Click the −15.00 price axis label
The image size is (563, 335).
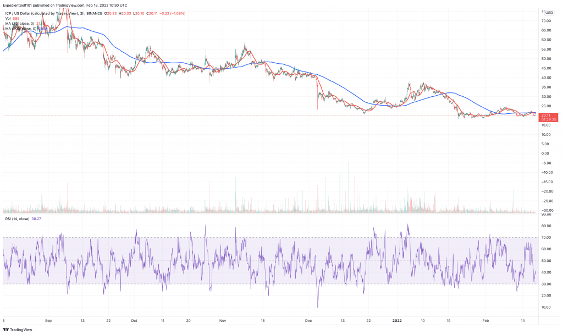pos(547,182)
